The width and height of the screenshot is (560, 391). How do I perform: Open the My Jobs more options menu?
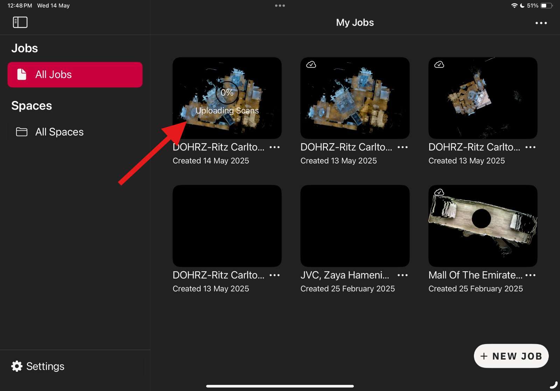pyautogui.click(x=541, y=23)
